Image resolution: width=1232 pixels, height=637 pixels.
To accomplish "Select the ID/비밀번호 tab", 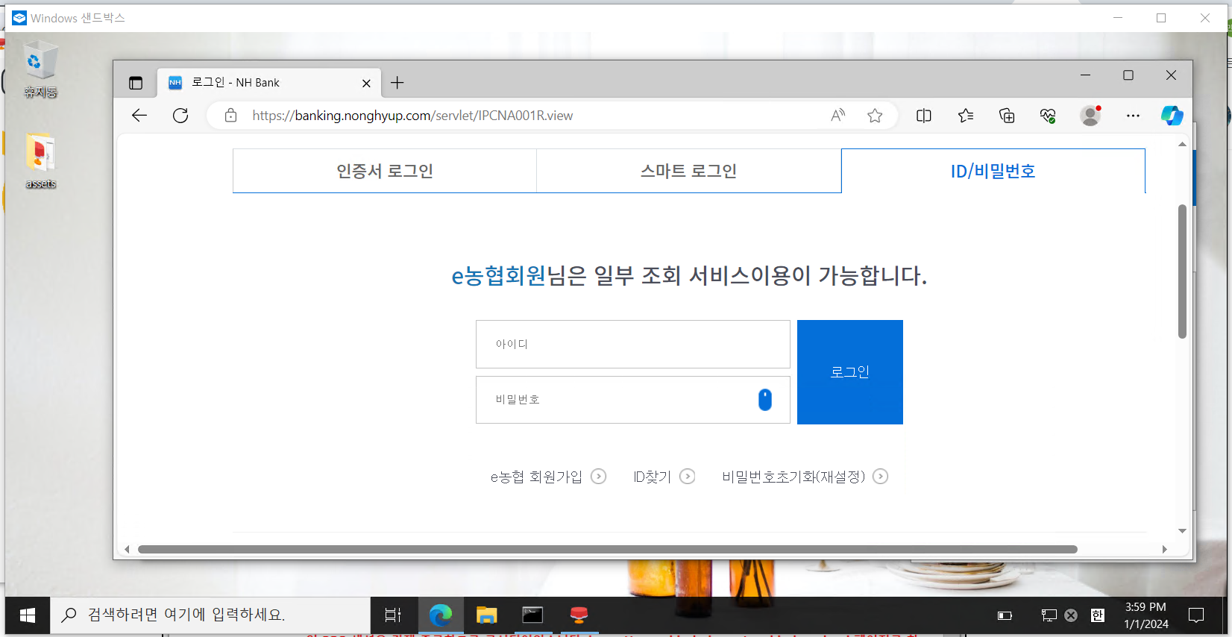I will pos(993,171).
